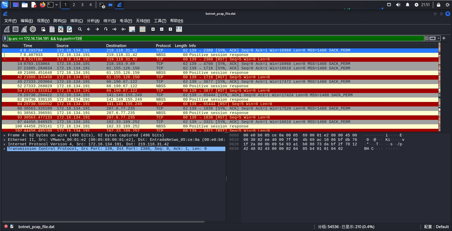Switch to workspace 3

82,5
